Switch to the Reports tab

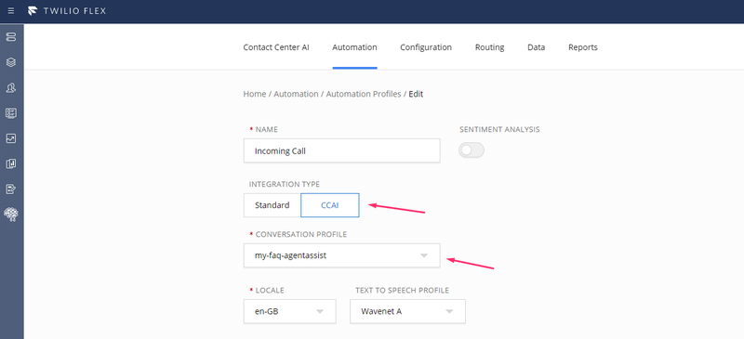[583, 47]
